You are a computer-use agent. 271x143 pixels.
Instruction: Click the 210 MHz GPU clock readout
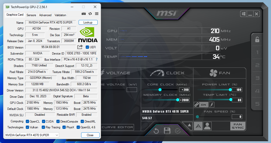211,31
